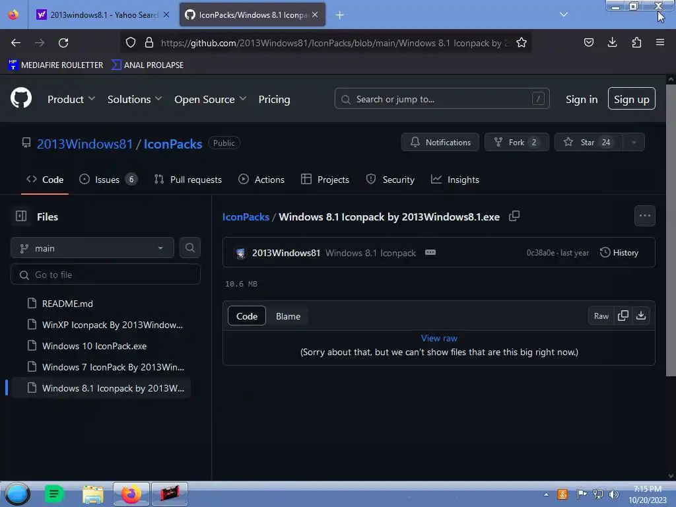Switch to the Issues tab
The height and width of the screenshot is (507, 676).
point(108,180)
